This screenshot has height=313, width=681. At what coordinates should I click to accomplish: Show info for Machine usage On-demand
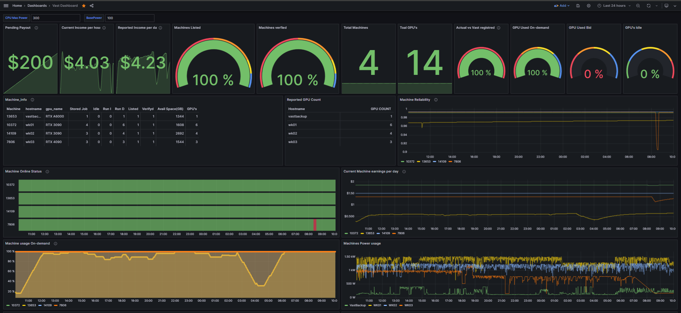(55, 243)
